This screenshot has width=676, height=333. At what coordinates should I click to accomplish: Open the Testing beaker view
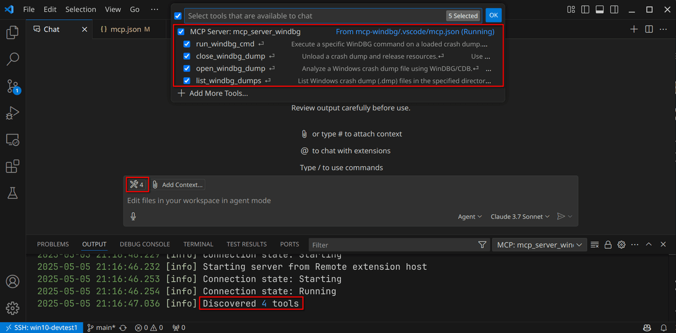point(12,193)
